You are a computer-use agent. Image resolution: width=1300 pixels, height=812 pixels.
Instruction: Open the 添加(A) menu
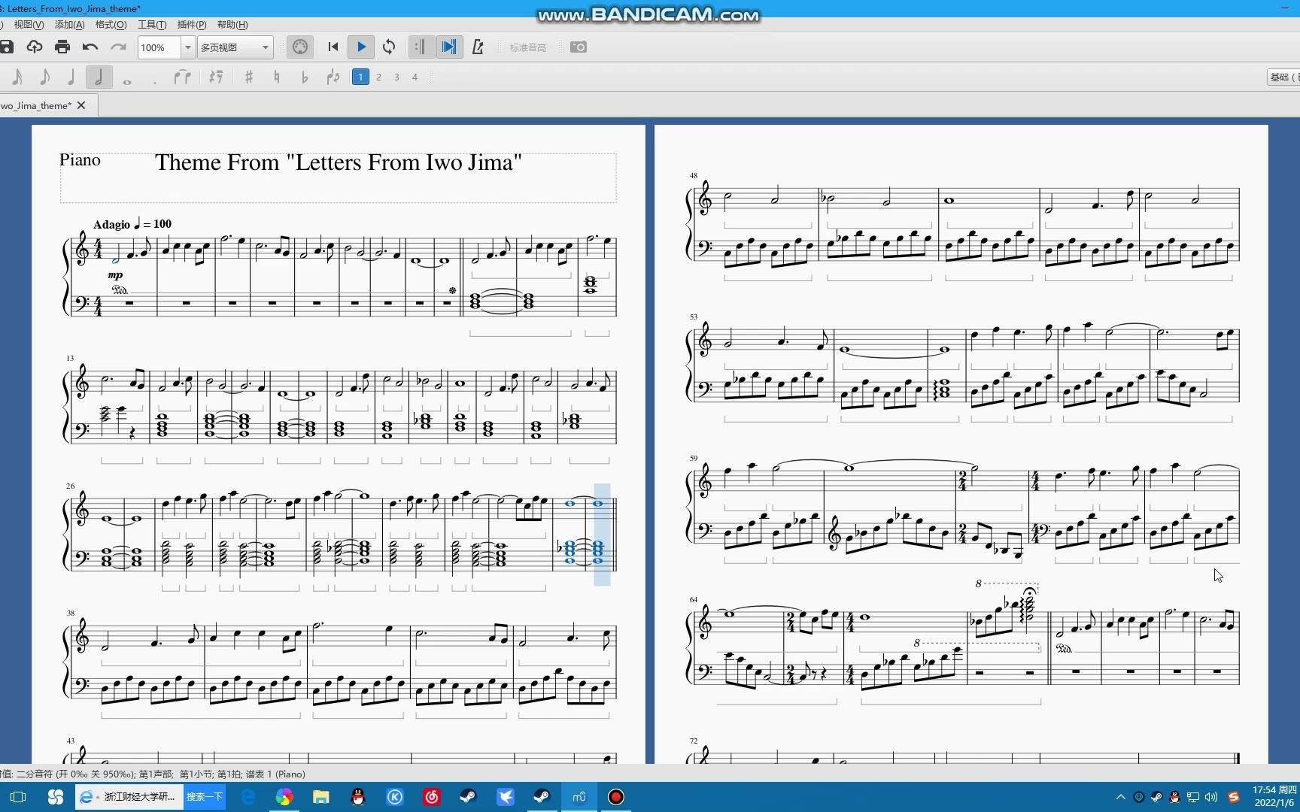tap(69, 25)
